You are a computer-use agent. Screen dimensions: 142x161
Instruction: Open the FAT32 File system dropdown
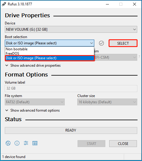point(35,102)
